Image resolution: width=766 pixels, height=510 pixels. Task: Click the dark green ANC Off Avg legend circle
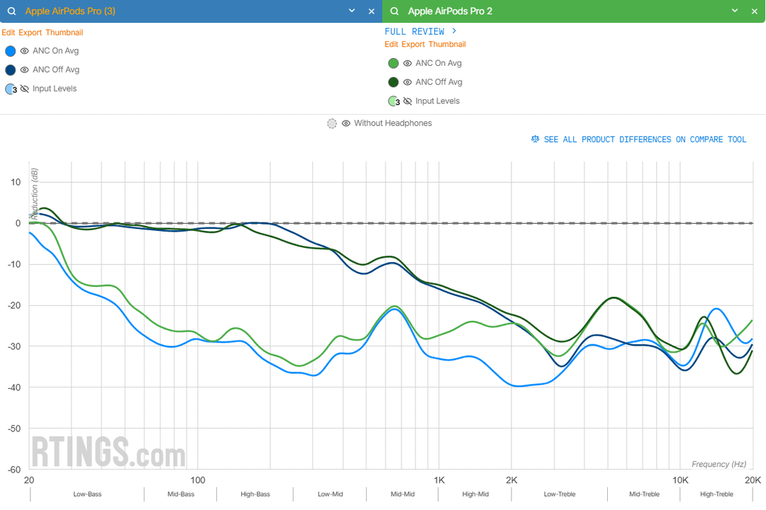click(x=394, y=81)
